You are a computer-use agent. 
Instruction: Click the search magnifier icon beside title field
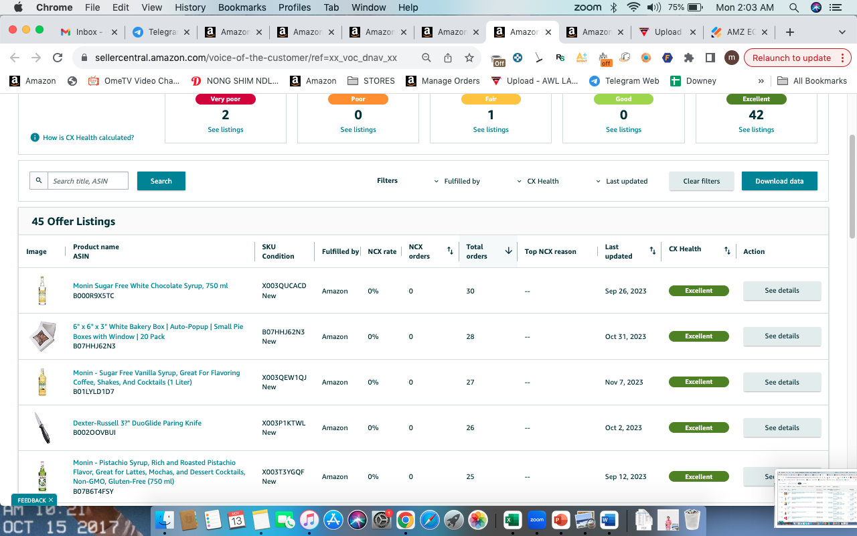[x=39, y=181]
